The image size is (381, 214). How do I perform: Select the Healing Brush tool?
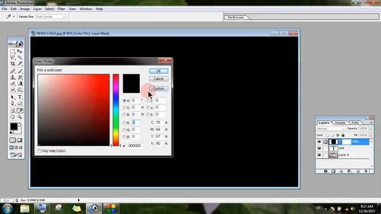point(13,71)
